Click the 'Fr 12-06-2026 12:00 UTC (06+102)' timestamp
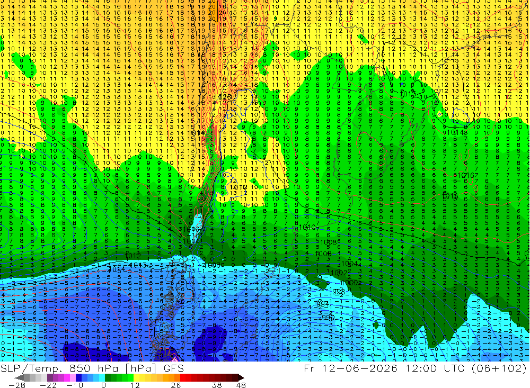 [x=415, y=368]
